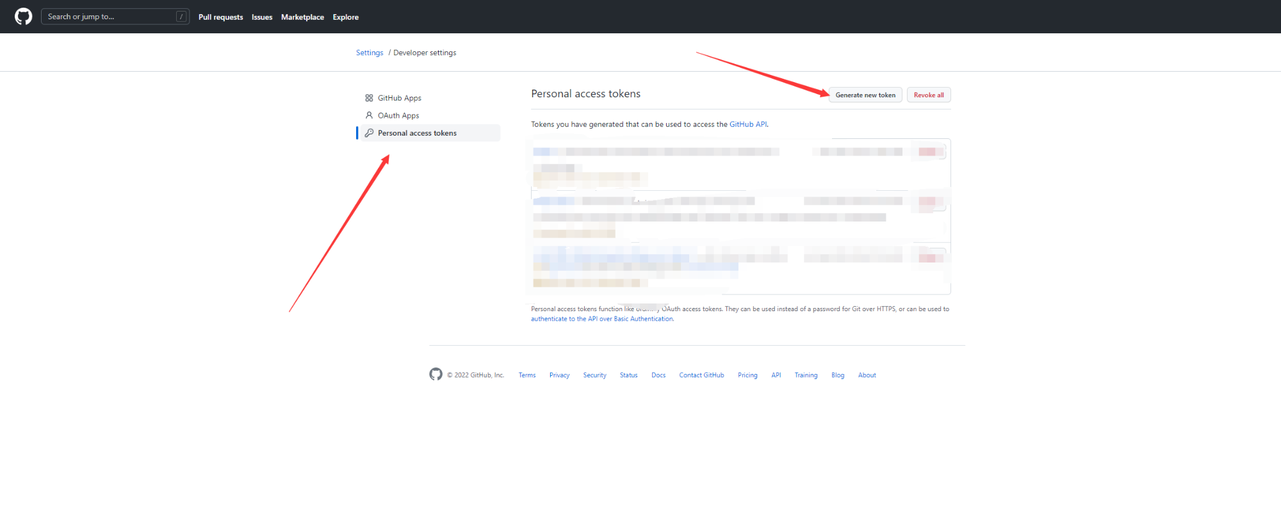Click the '© 2022 GitHub, Inc.' footer text
The width and height of the screenshot is (1281, 525).
[475, 375]
